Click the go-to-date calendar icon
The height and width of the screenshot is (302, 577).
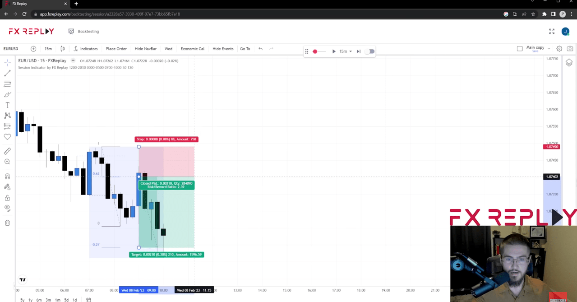tap(88, 300)
